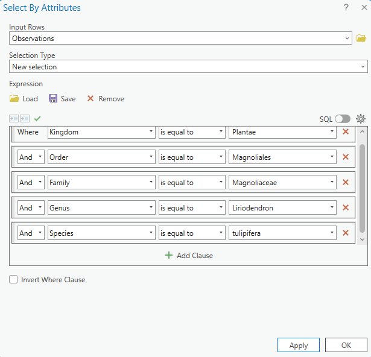Open the Species field dropdown
This screenshot has width=371, height=357.
[101, 233]
